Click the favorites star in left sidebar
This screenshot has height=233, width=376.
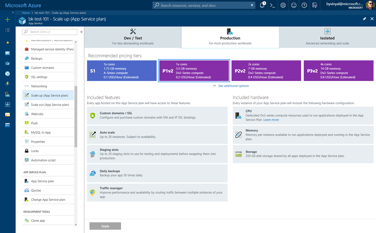[7, 43]
